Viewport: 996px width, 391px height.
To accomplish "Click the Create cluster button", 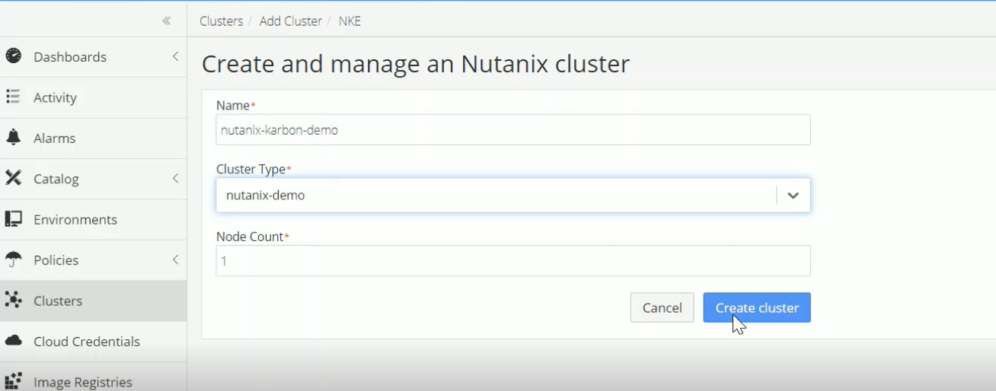I will tap(757, 307).
